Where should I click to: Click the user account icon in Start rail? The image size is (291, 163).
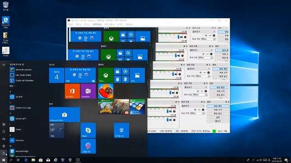(4, 125)
